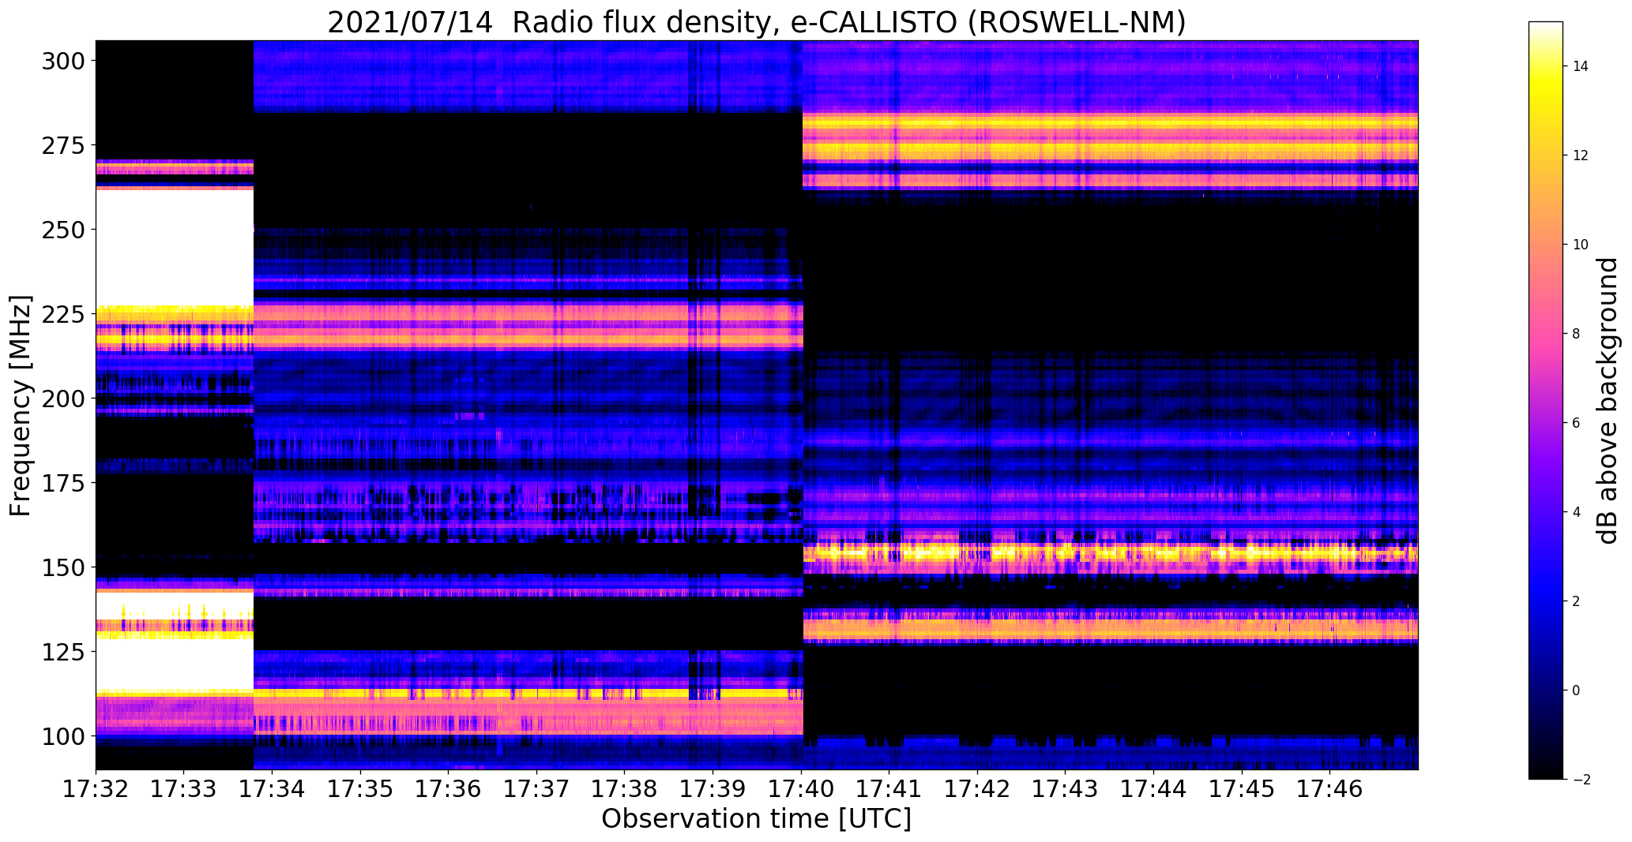Screen dimensions: 1632x842
Task: Click the 250 frequency tick label
Action: 63,230
